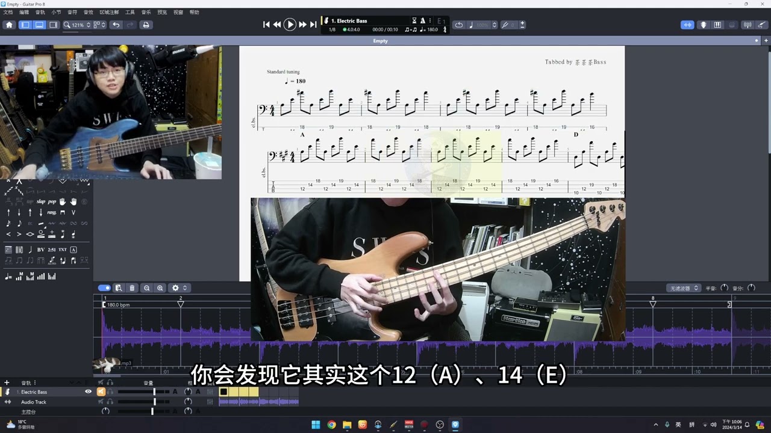This screenshot has width=771, height=433.
Task: Click the 180.0 tempo display
Action: tap(429, 29)
